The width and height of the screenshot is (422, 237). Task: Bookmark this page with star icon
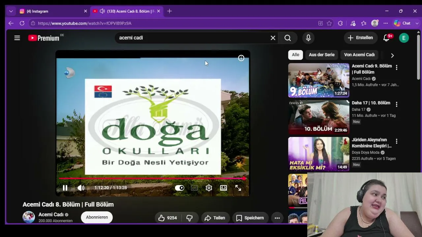pyautogui.click(x=329, y=23)
